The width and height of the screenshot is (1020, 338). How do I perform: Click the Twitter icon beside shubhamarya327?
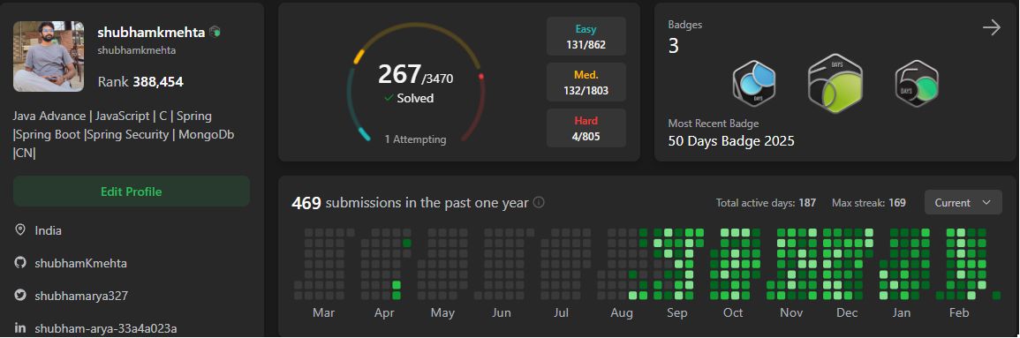[x=20, y=295]
